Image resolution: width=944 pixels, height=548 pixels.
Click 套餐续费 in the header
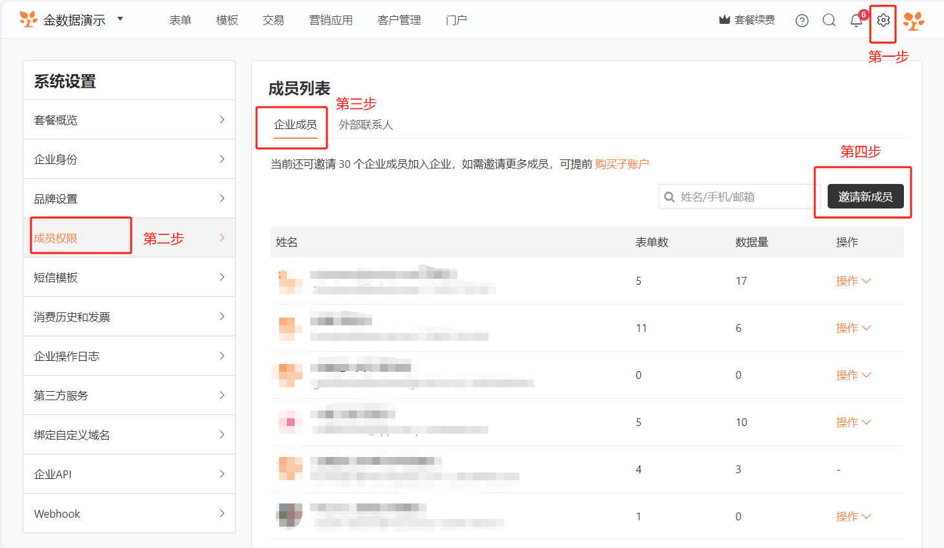[755, 20]
